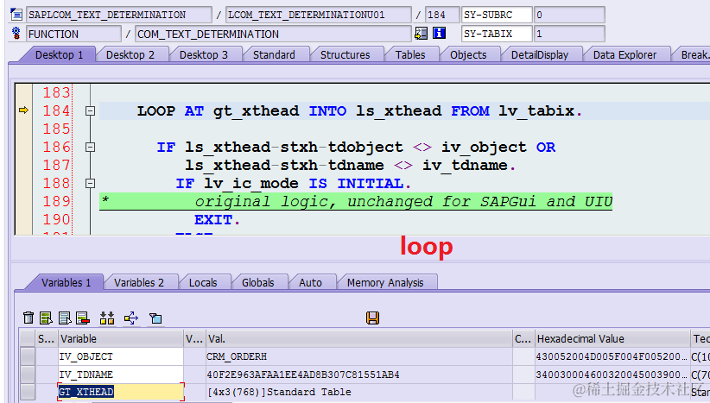The width and height of the screenshot is (710, 403).
Task: Click the IV_TDNAME variable cell
Action: 121,375
